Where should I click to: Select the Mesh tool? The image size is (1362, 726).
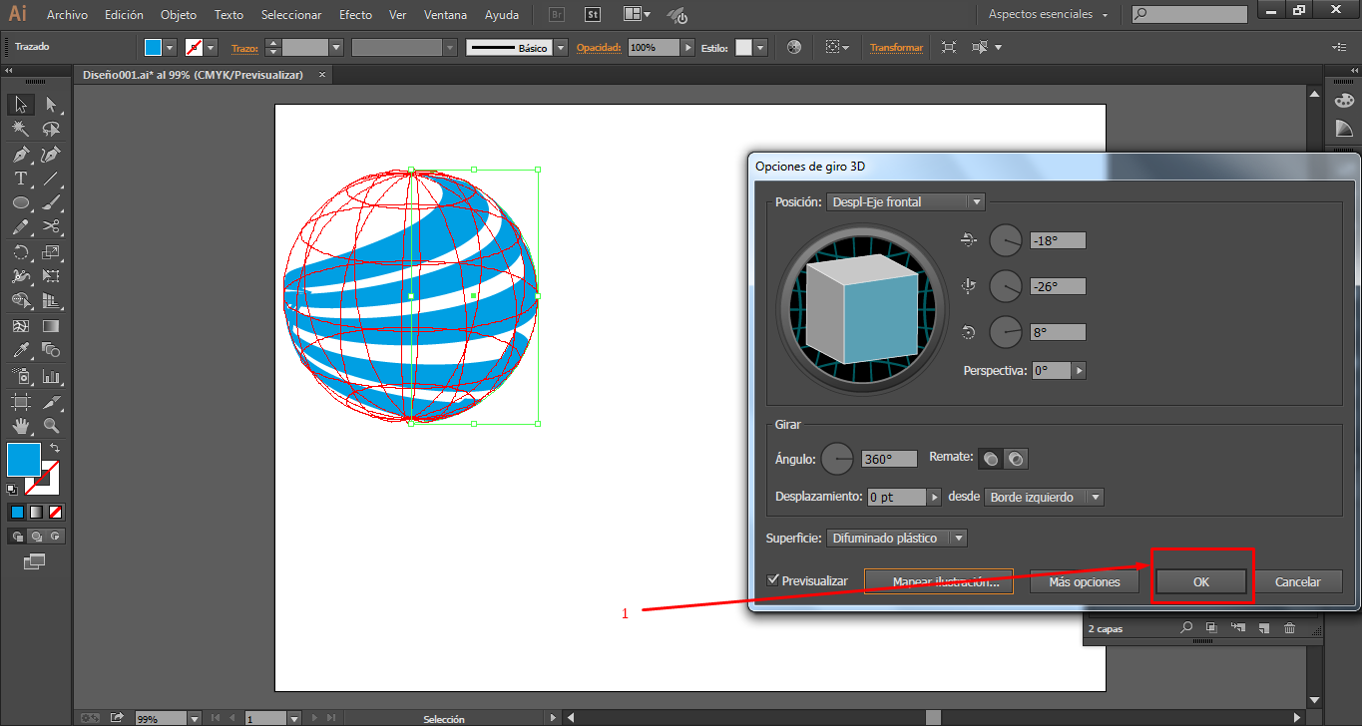(x=20, y=326)
